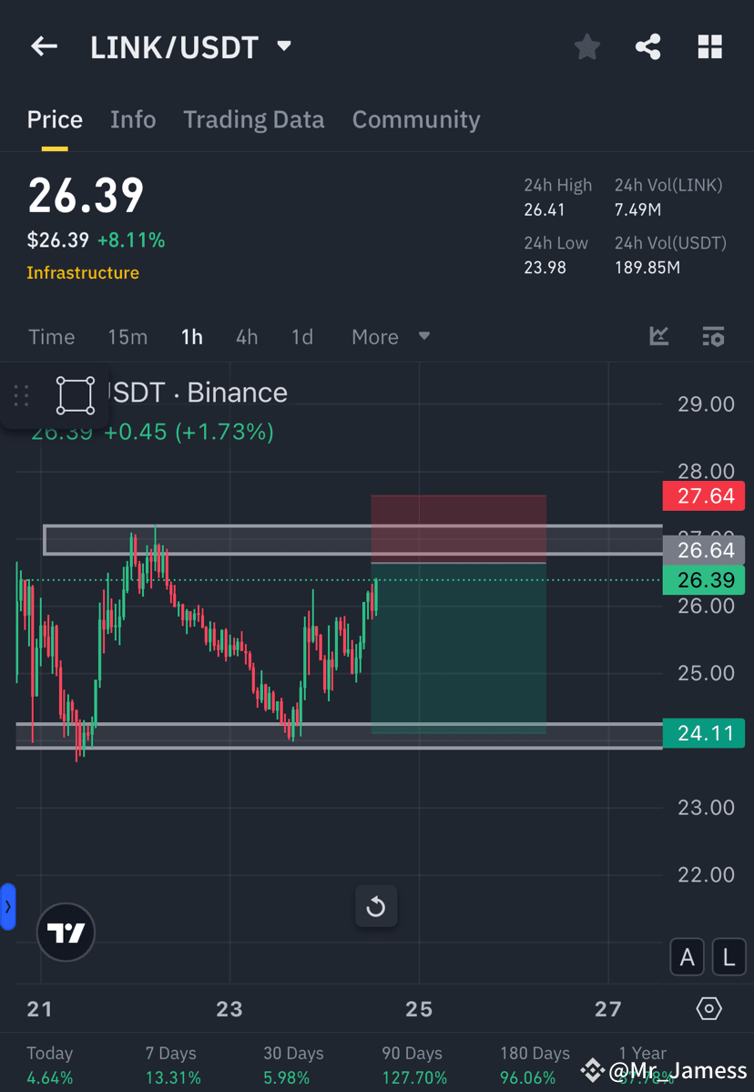Open the LINK/USDT pair selector dropdown
This screenshot has height=1092, width=754.
(282, 46)
